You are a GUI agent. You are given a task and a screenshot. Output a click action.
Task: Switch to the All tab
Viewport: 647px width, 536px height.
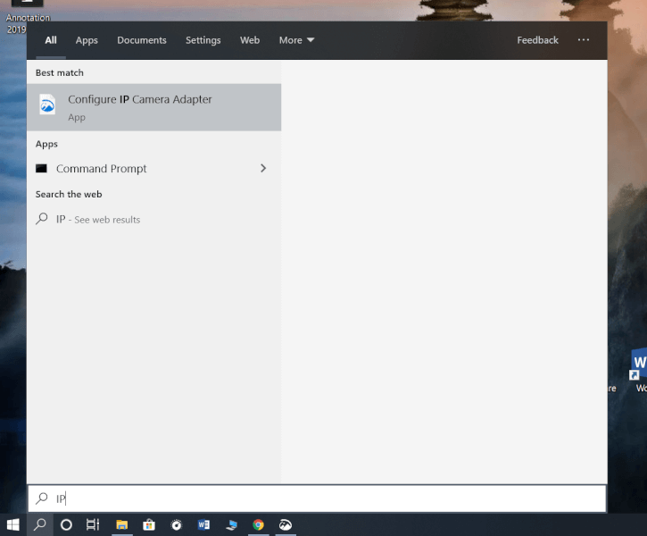[x=51, y=40]
